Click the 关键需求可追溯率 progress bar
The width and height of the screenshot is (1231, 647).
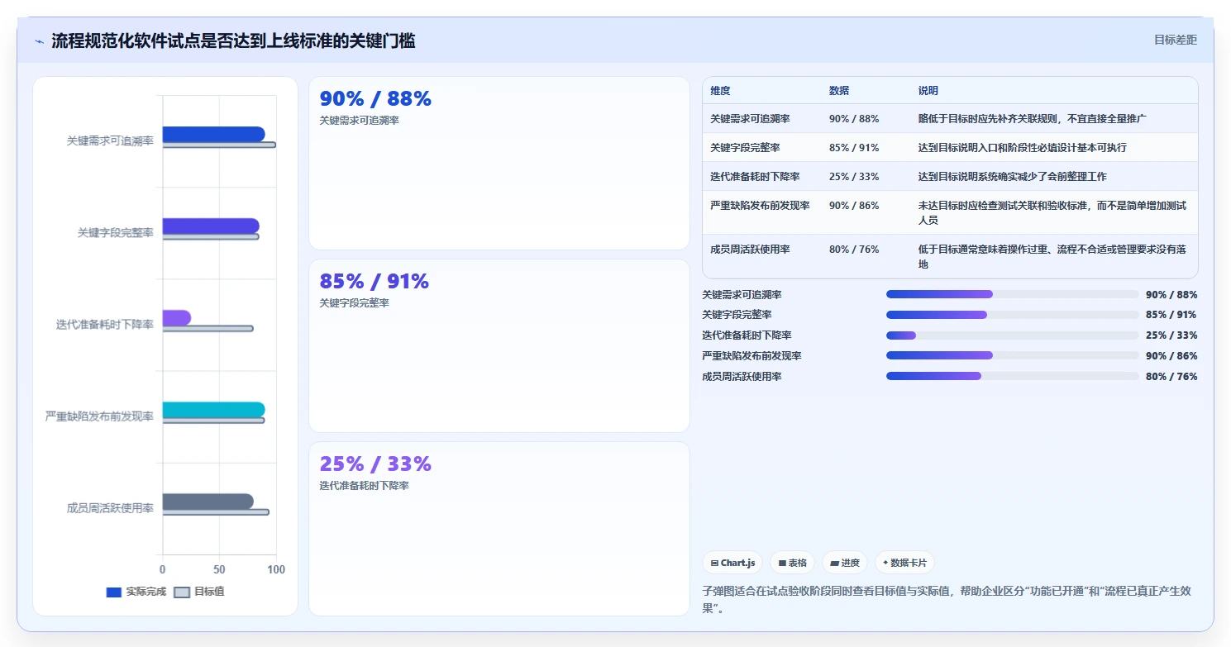pyautogui.click(x=1013, y=294)
